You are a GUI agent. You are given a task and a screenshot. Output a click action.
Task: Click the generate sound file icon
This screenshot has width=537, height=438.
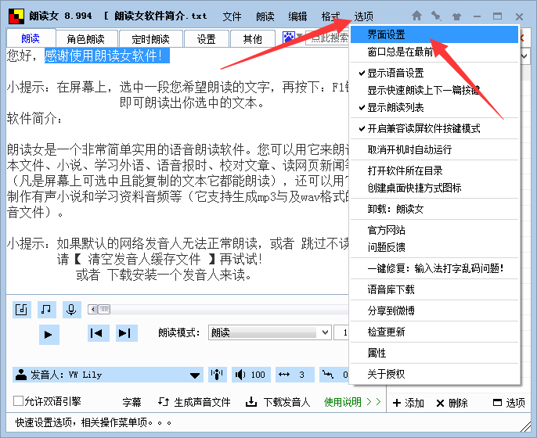[164, 402]
